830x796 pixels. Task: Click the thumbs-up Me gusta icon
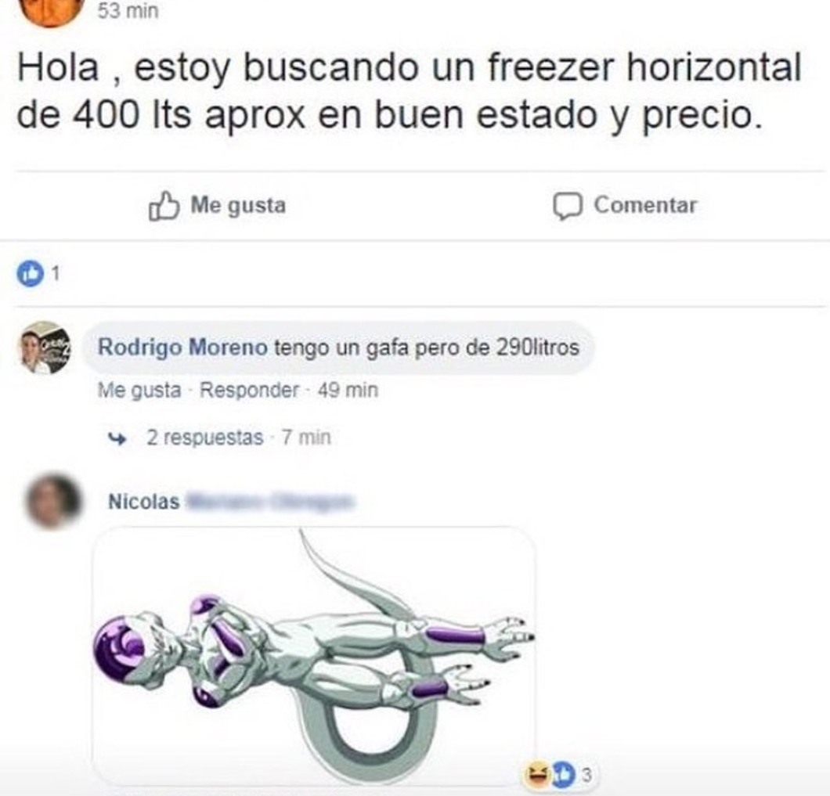point(164,205)
